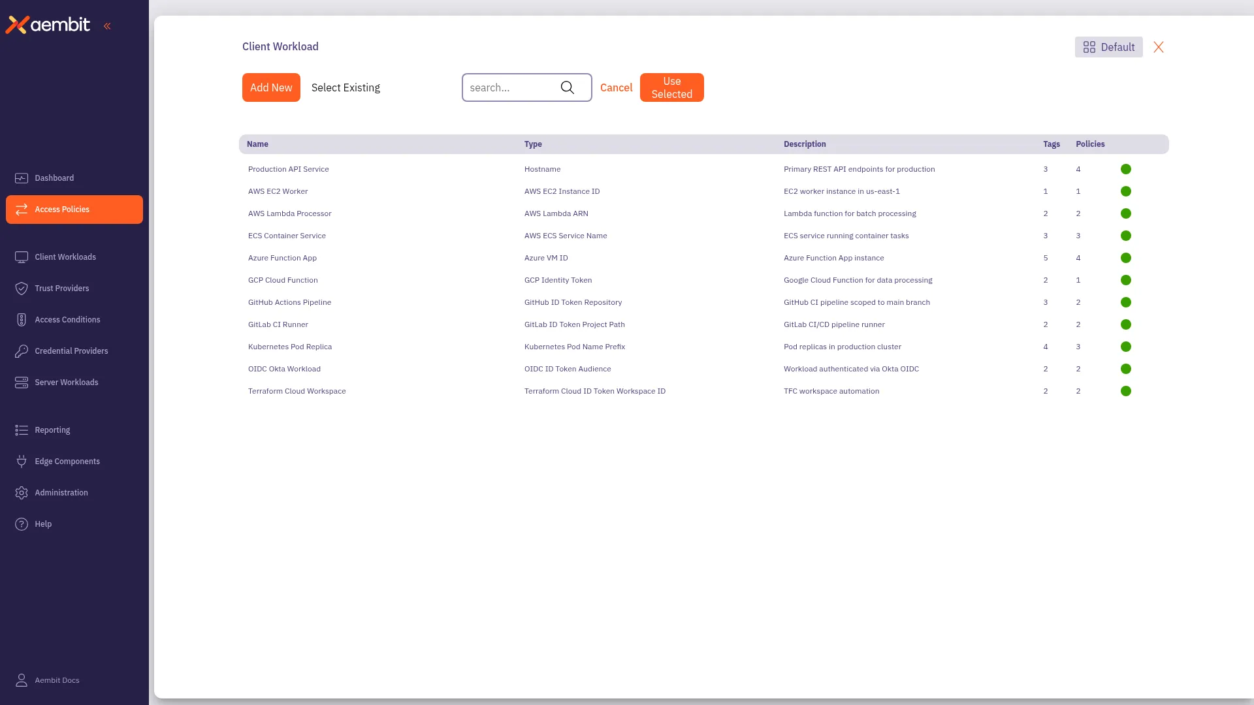
Task: Open the Default resource set dropdown
Action: click(x=1108, y=47)
